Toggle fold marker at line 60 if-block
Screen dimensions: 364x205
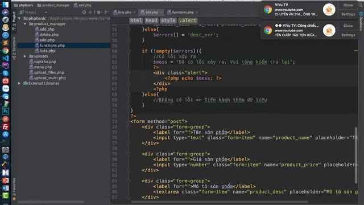click(129, 51)
